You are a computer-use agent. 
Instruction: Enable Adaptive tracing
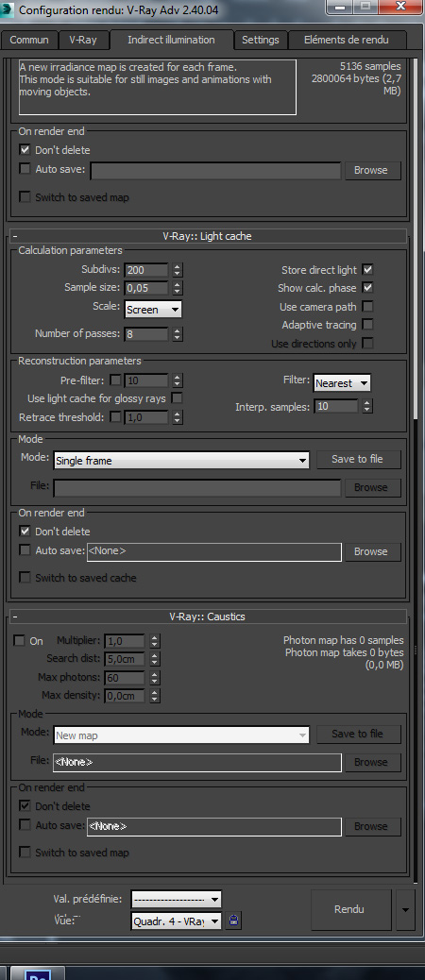point(368,325)
